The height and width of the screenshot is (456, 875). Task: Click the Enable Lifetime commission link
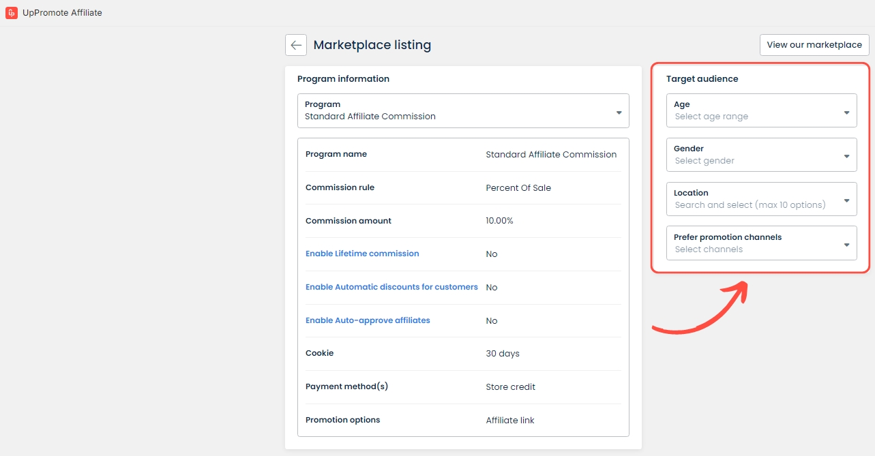tap(362, 254)
